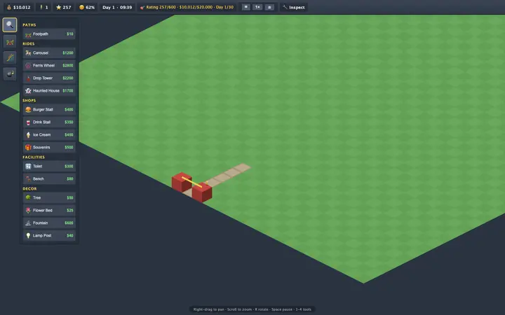This screenshot has width=505, height=315.
Task: Choose the Fountain decoration
Action: 49,223
